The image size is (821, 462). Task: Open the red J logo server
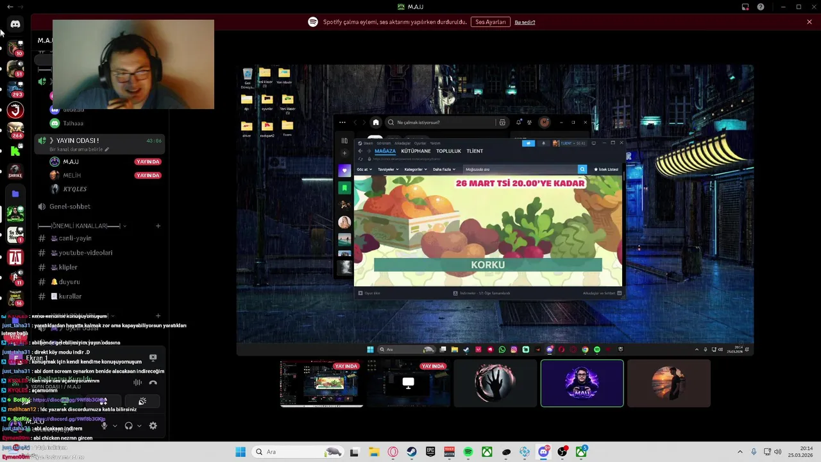point(15,110)
